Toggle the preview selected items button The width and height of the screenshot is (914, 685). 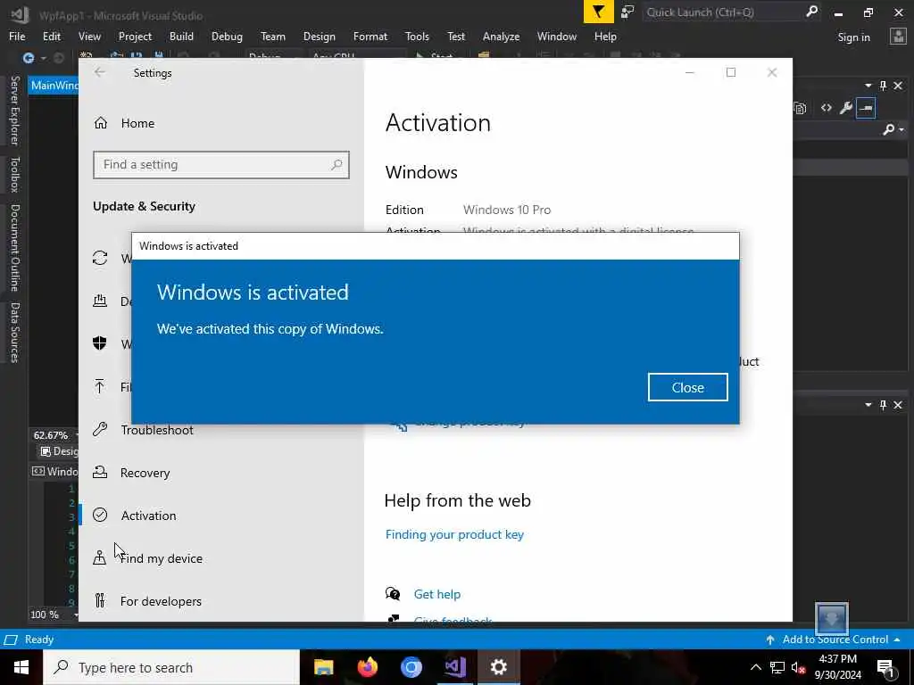(x=866, y=108)
